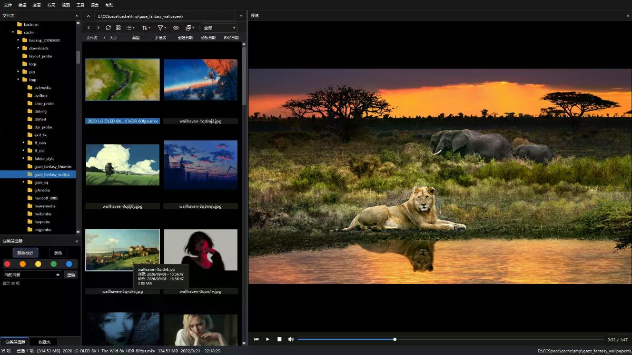This screenshot has width=632, height=355.
Task: Switch to thumbnail grid view icon
Action: [x=118, y=27]
